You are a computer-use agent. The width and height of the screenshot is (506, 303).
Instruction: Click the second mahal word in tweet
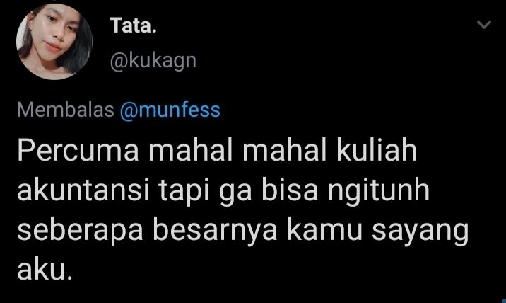(285, 150)
